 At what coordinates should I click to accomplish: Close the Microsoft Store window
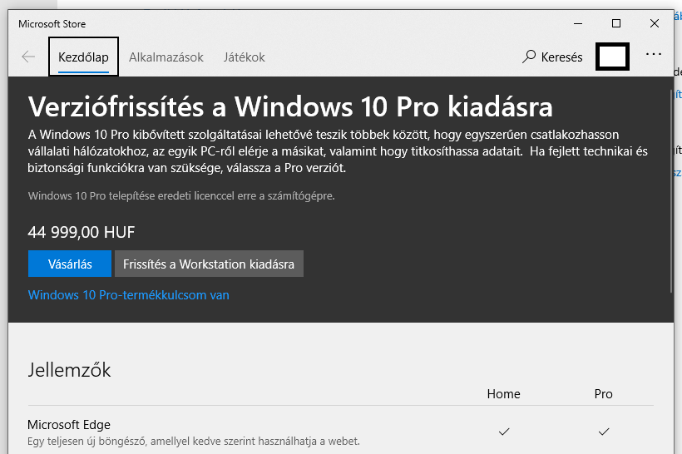click(x=655, y=23)
